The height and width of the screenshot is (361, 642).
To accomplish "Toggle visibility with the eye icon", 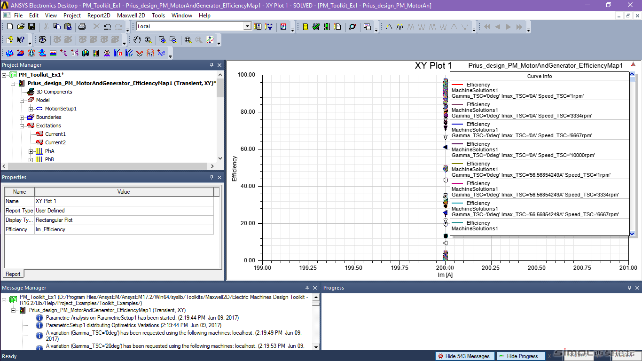I will tap(42, 40).
